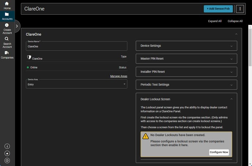Expand the sidebar with arrow
The height and width of the screenshot is (166, 252).
click(17, 26)
